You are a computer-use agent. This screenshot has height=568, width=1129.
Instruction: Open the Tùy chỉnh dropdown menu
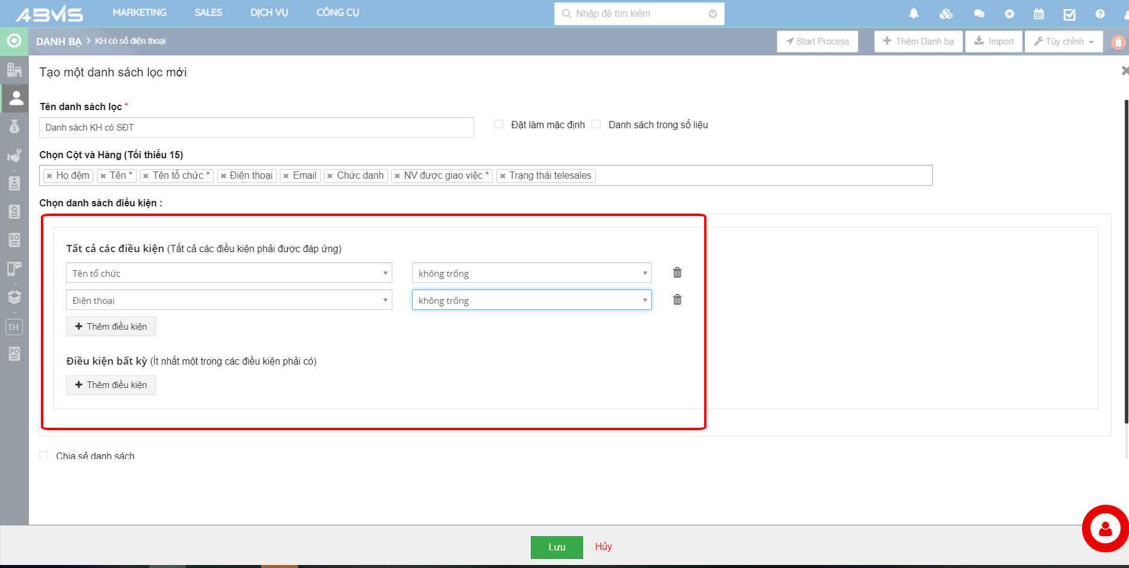pyautogui.click(x=1063, y=42)
